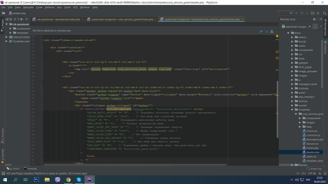Click the tool windows quick access icon
Viewport: 328px width, 184px height.
pyautogui.click(x=3, y=174)
